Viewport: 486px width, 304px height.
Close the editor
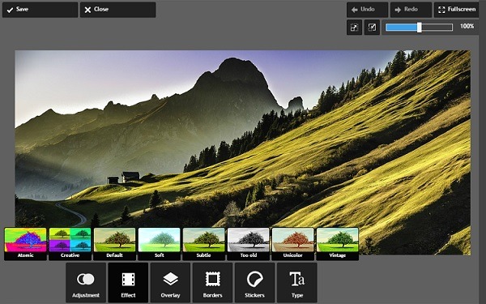pyautogui.click(x=117, y=10)
